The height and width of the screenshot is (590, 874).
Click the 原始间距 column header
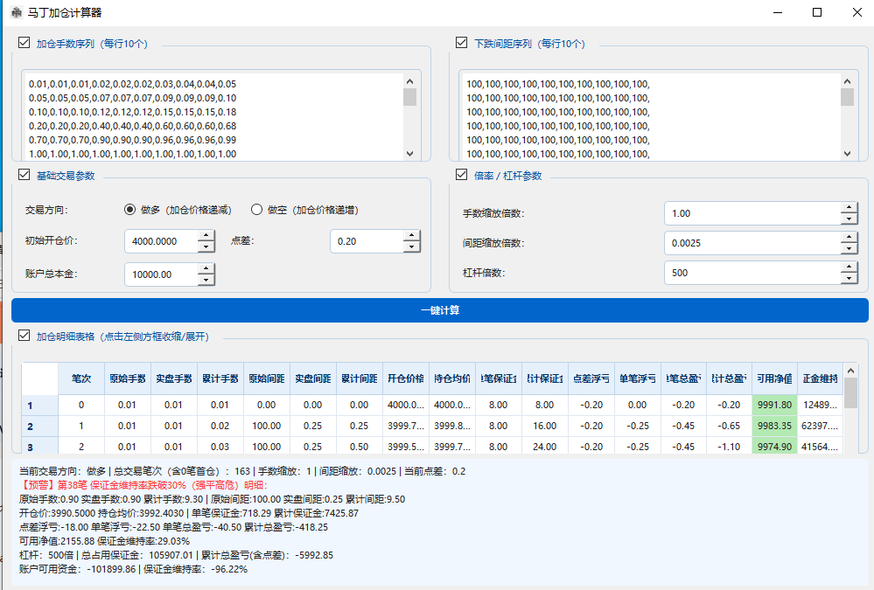click(x=267, y=378)
